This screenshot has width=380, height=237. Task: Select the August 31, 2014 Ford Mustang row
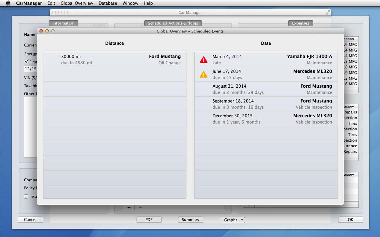[266, 89]
